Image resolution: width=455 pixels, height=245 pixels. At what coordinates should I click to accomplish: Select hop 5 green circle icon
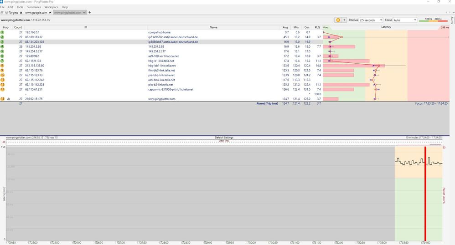pyautogui.click(x=2, y=51)
